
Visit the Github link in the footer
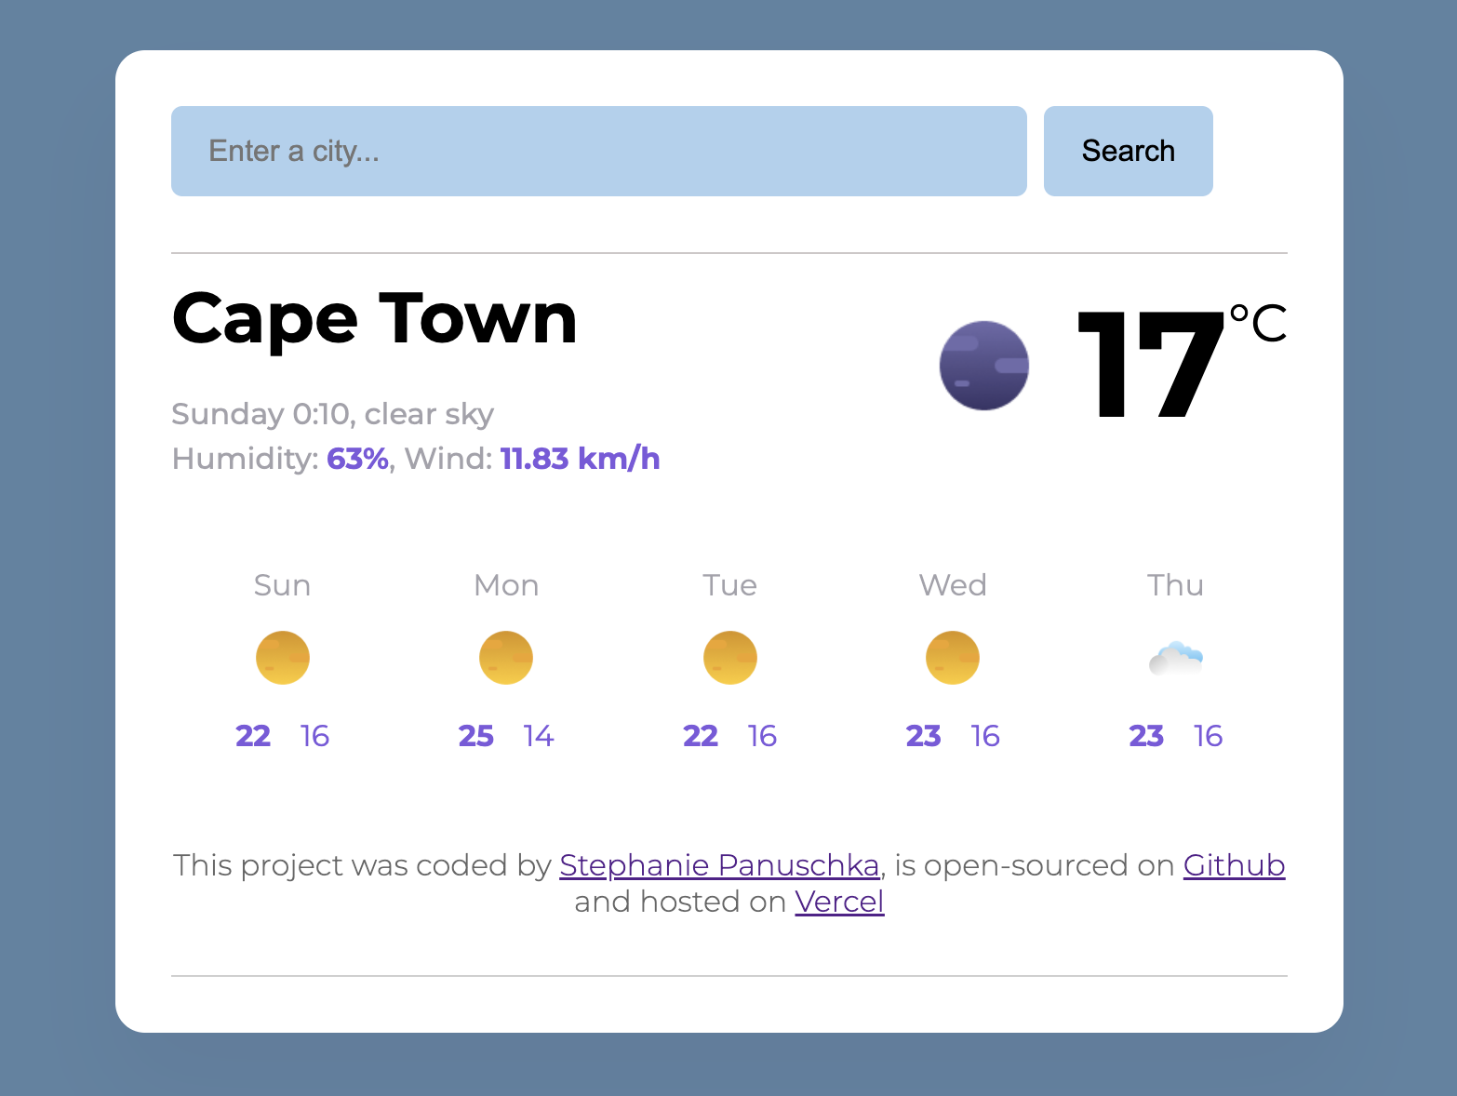pyautogui.click(x=1234, y=865)
